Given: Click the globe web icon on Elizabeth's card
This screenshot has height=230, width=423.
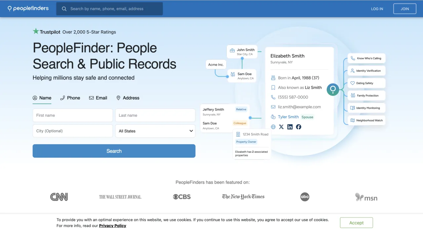Looking at the screenshot, I should 273,127.
